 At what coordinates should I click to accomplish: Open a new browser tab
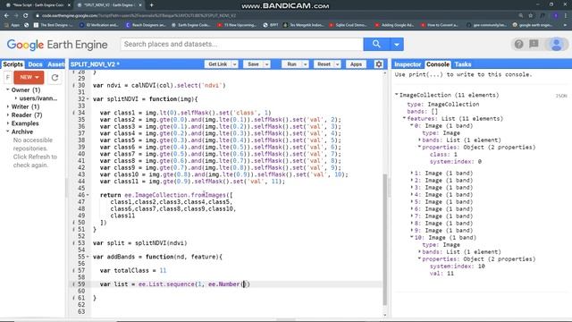151,5
